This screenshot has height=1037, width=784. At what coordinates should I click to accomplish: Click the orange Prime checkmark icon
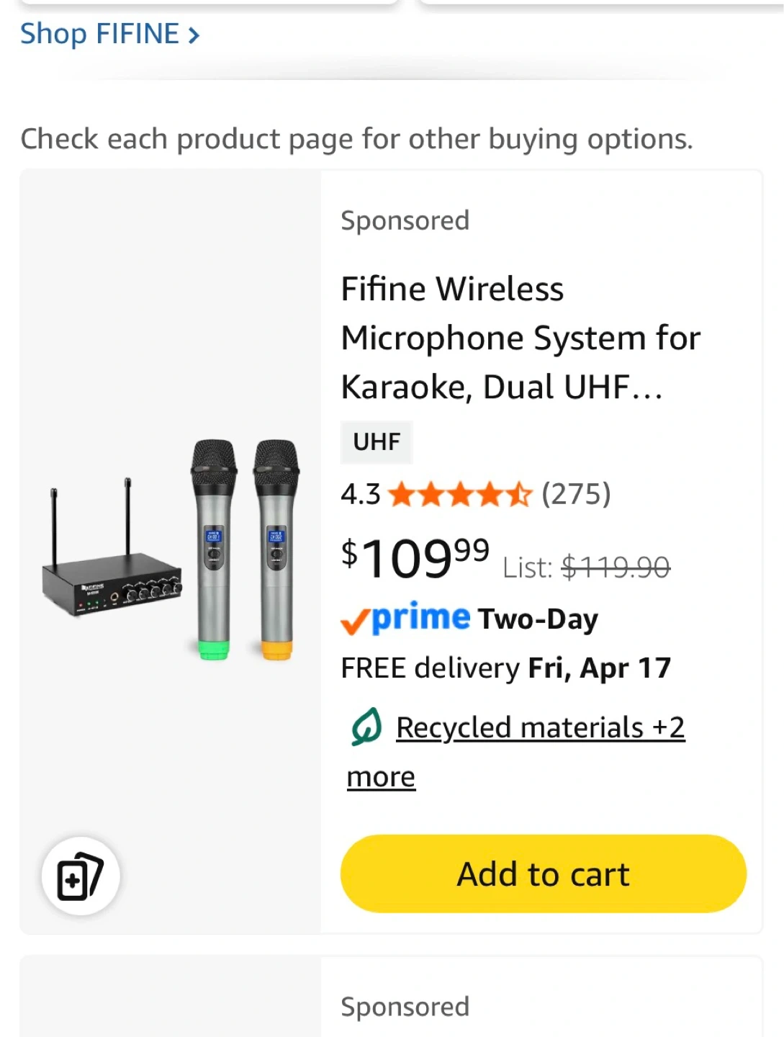(x=355, y=621)
